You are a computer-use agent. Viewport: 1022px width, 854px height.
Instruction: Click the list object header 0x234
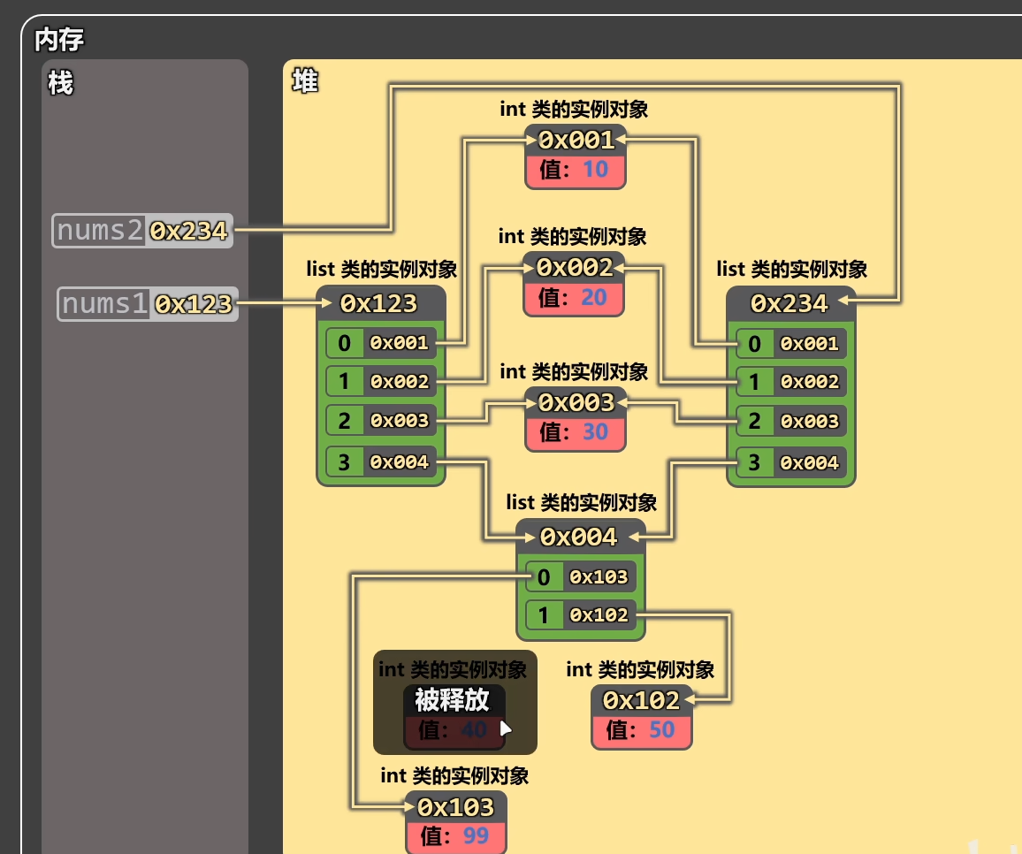click(791, 303)
